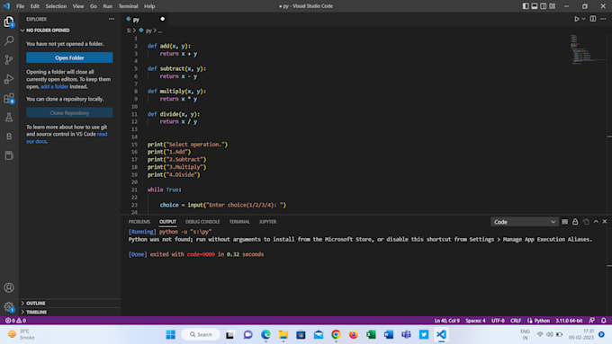The height and width of the screenshot is (344, 612).
Task: Open the Help menu
Action: coord(149,6)
